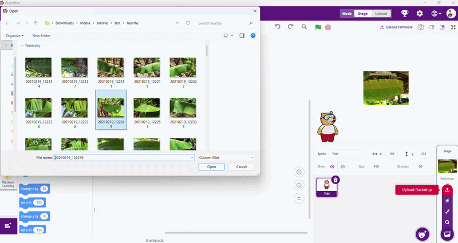
Task: Click the Upload Backdrop icon
Action: tap(447, 190)
